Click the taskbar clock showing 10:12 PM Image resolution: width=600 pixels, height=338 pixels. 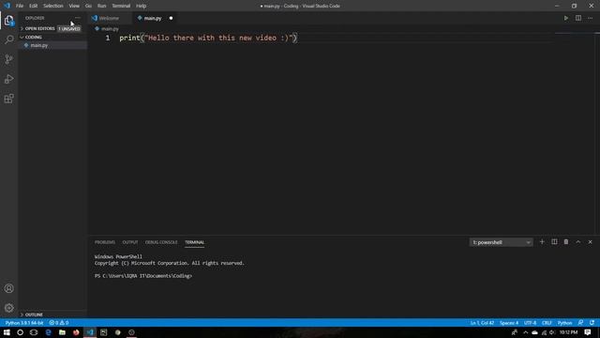(568, 332)
